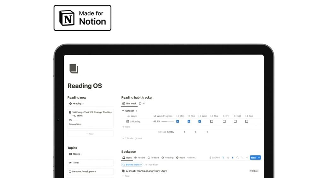Switch to All tab in habit tracker
The height and width of the screenshot is (178, 317).
tap(142, 104)
